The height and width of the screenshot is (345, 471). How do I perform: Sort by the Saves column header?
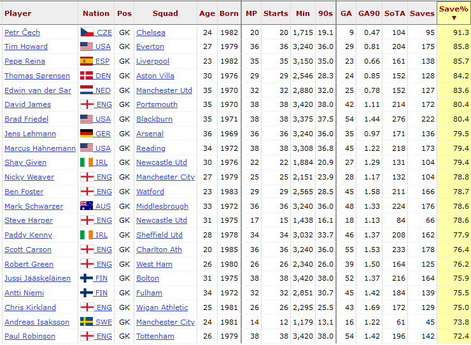pos(422,13)
